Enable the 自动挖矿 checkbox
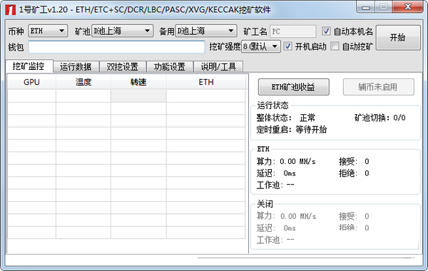The width and height of the screenshot is (428, 271). (335, 46)
